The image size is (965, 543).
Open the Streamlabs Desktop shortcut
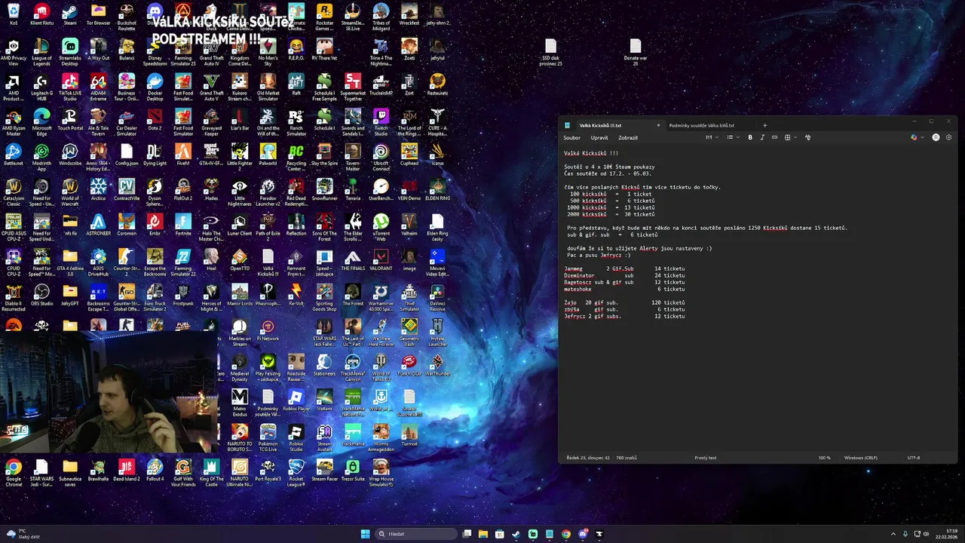click(x=70, y=50)
